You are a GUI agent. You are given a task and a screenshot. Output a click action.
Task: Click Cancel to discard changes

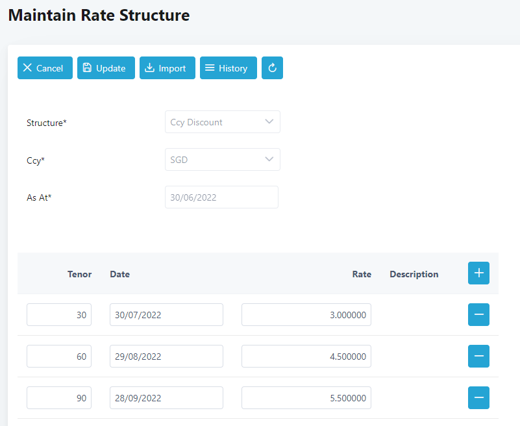pos(43,68)
